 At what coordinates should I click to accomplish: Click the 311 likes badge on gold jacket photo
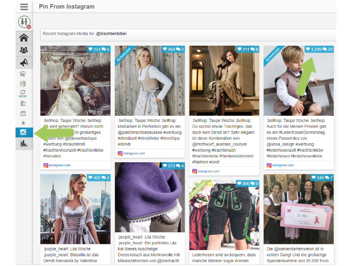click(248, 49)
